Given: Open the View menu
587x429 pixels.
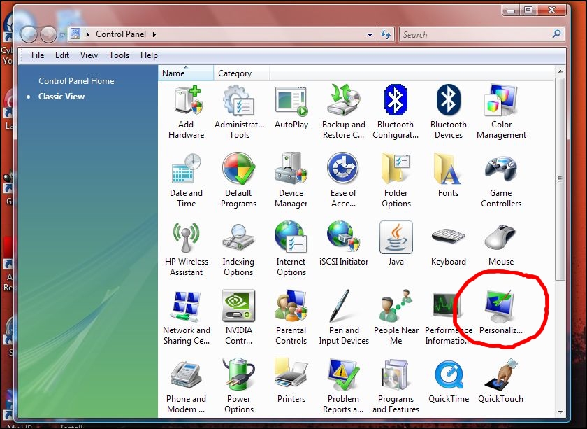Looking at the screenshot, I should click(x=89, y=55).
